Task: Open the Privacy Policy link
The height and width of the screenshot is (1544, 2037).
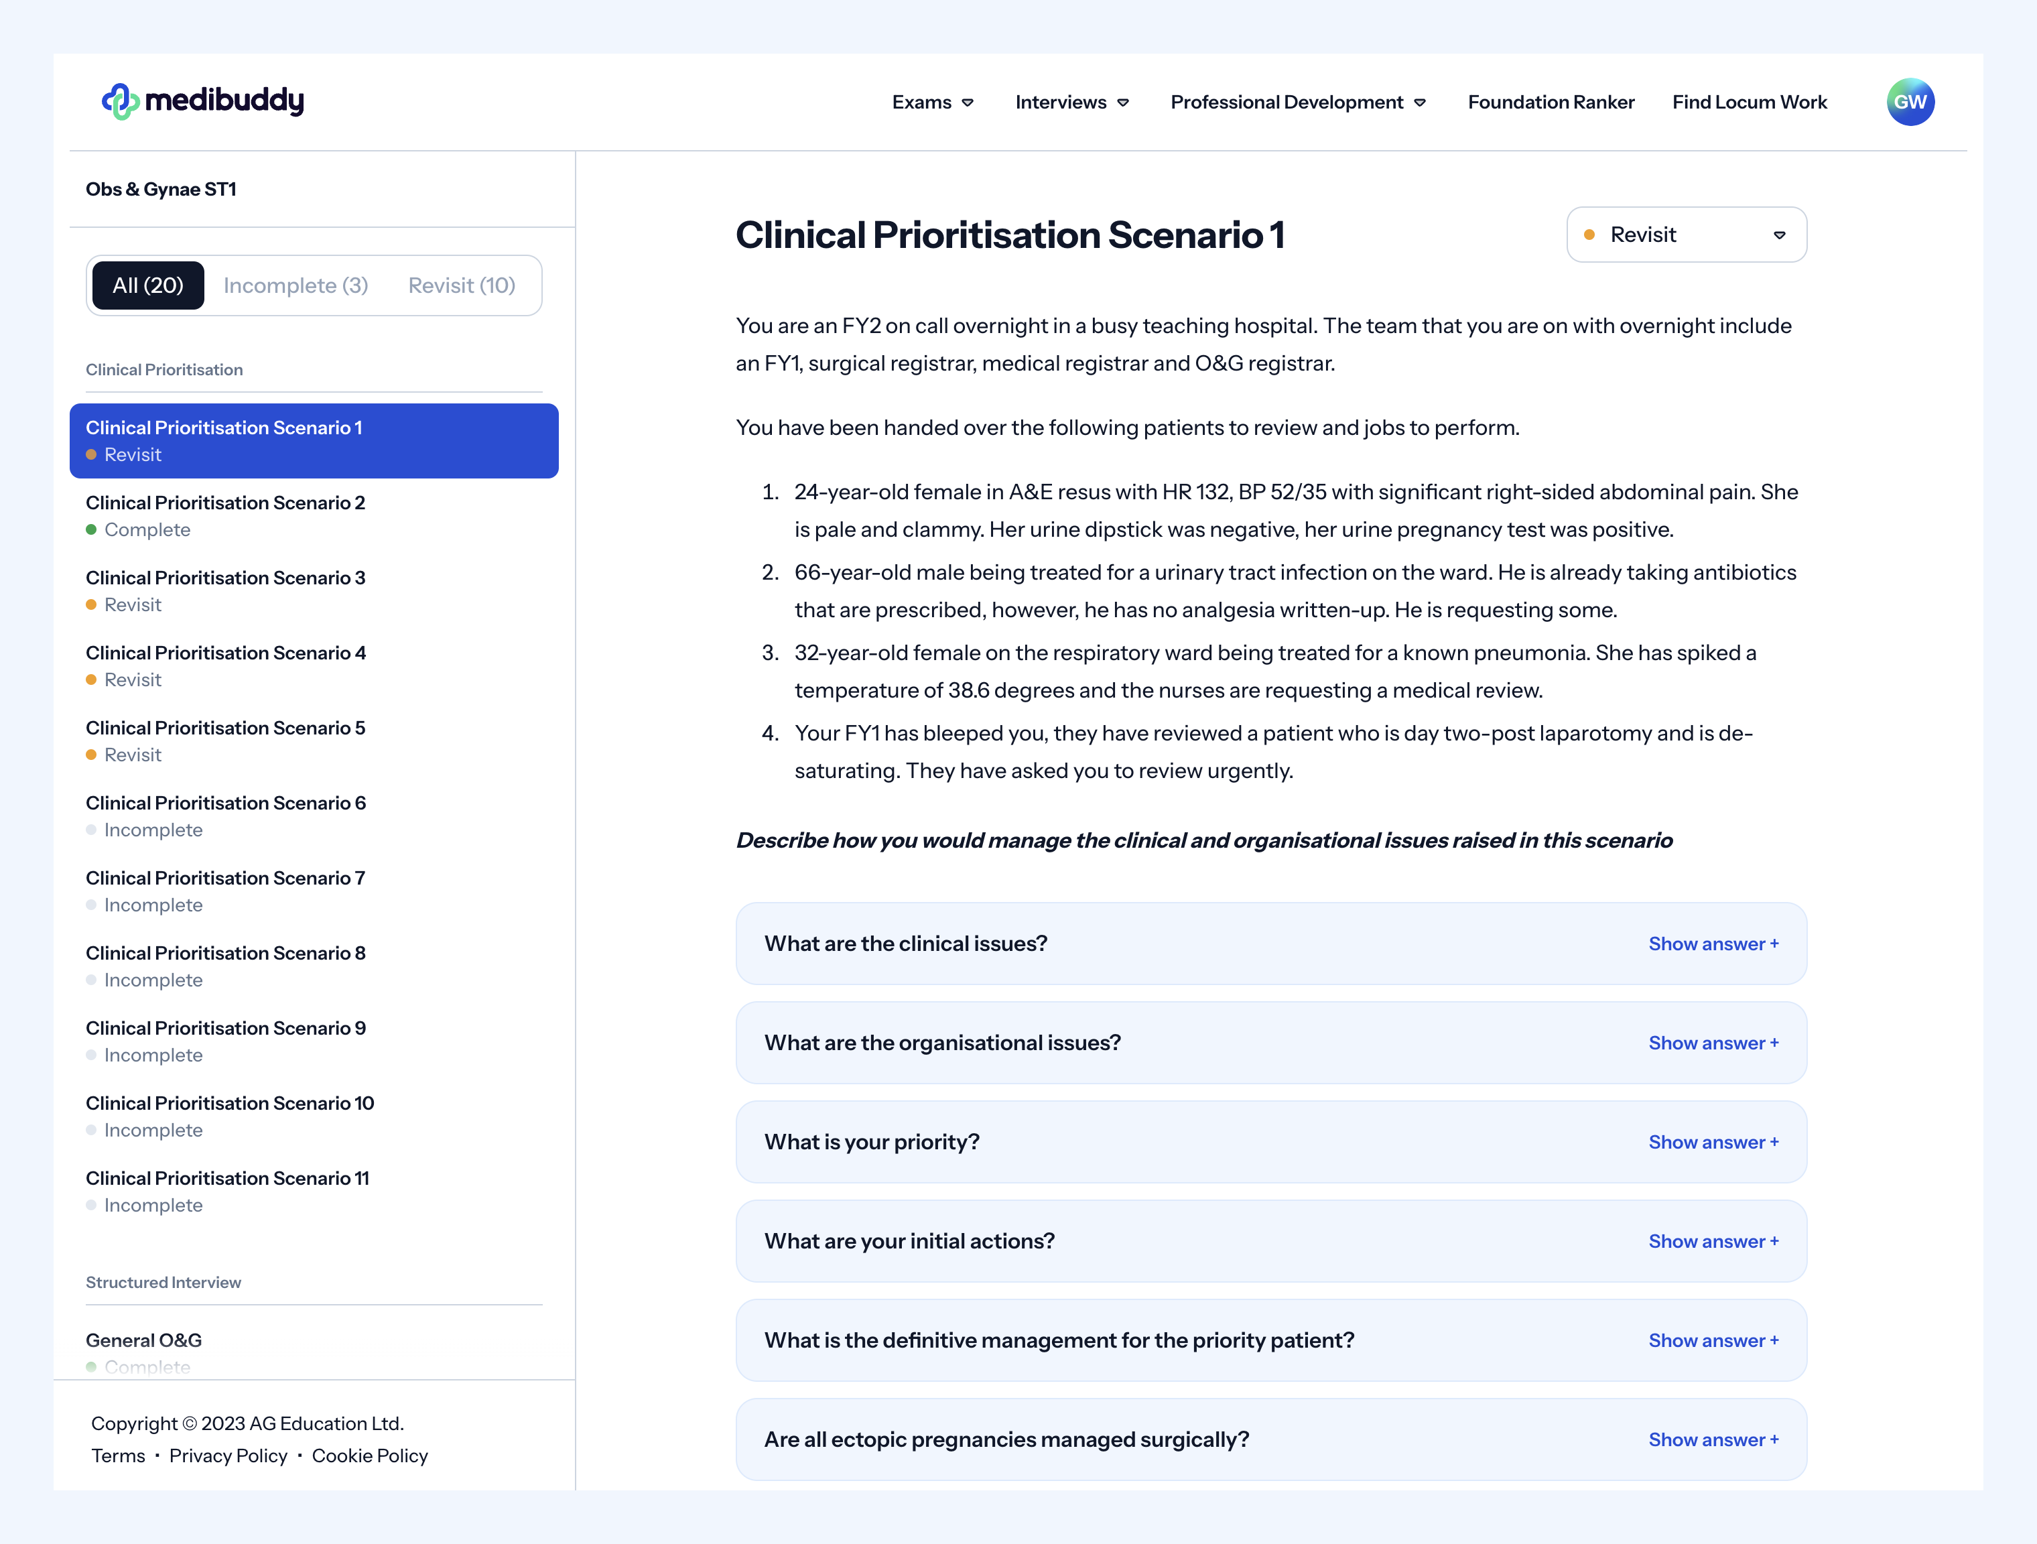Action: pyautogui.click(x=228, y=1456)
